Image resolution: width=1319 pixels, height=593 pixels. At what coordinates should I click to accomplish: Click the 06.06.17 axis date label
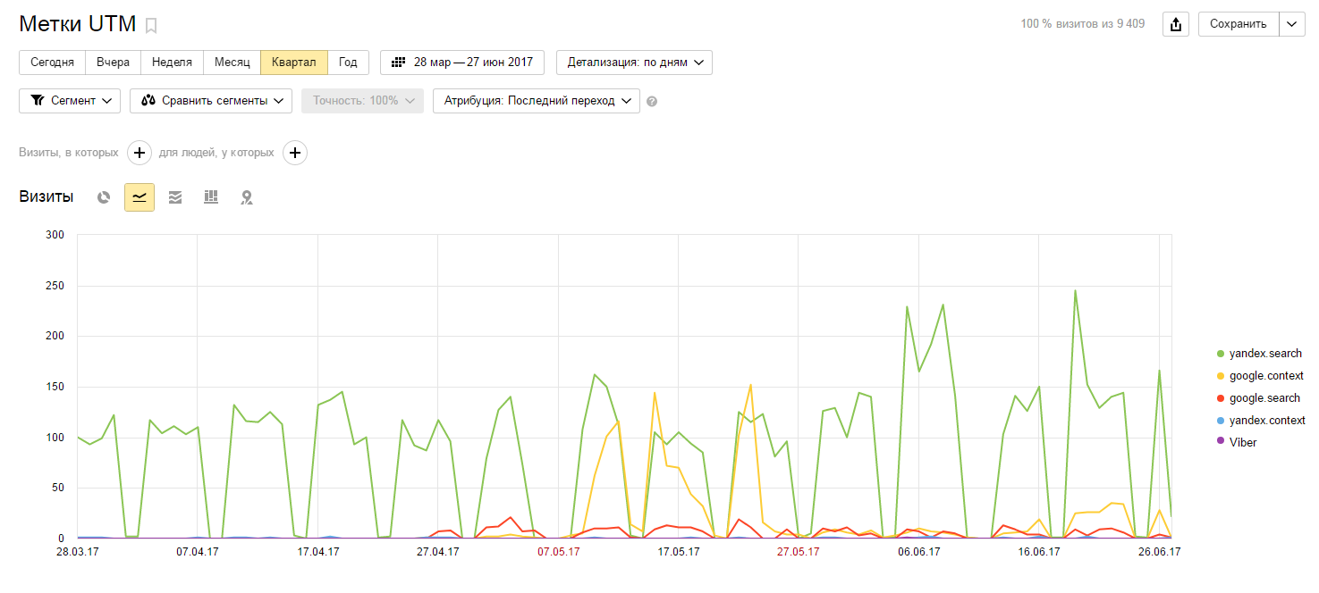click(x=918, y=552)
